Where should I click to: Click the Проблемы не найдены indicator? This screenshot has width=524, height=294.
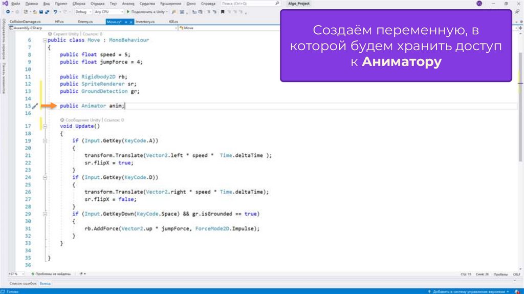coord(51,274)
